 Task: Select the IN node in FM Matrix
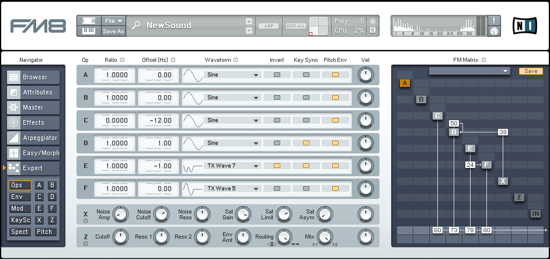(535, 213)
